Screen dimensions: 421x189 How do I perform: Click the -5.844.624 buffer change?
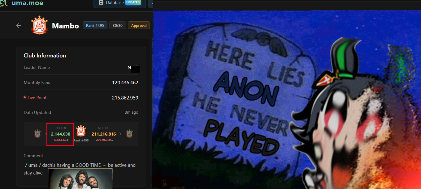click(x=61, y=140)
